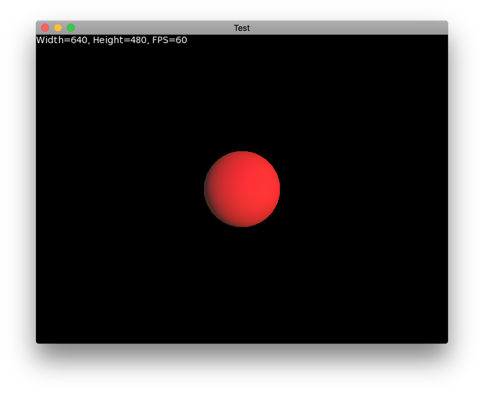
Task: Click the "Width=640" overlay text
Action: [61, 40]
